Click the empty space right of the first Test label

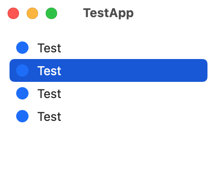point(134,48)
